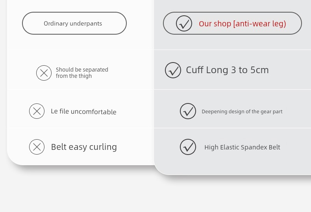The width and height of the screenshot is (311, 212).
Task: Click the Belt easy curling label
Action: coord(84,147)
